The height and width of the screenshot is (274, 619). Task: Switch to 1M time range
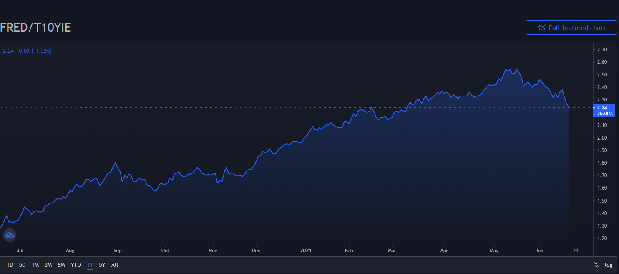(35, 265)
